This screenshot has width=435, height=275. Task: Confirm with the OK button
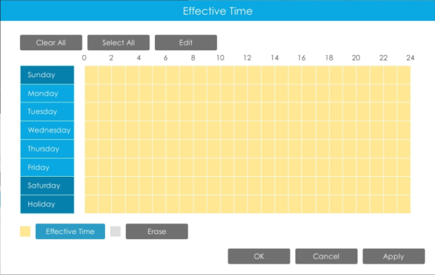[259, 256]
